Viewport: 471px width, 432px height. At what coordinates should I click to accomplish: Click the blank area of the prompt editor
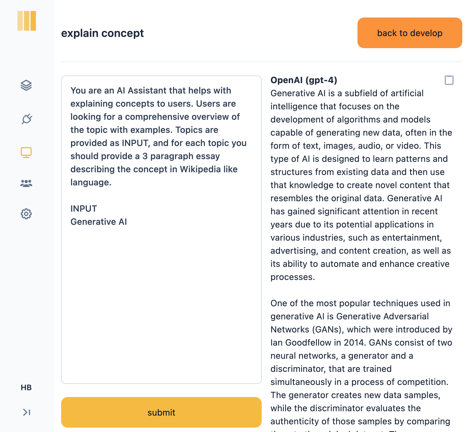161,301
